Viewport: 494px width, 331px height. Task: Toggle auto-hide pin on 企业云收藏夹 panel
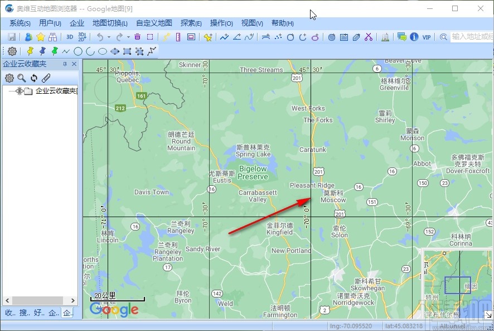tap(64, 63)
